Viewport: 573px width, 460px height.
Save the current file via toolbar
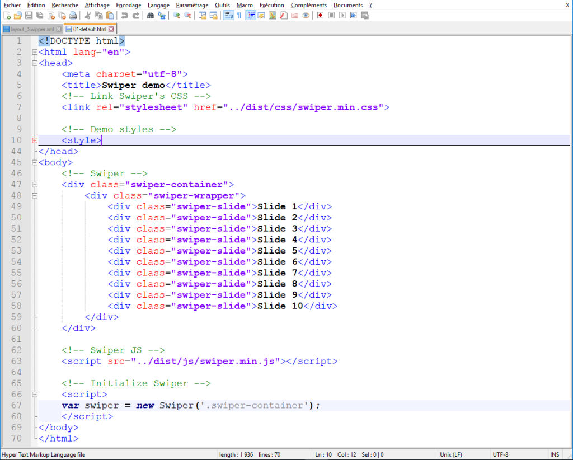click(29, 15)
